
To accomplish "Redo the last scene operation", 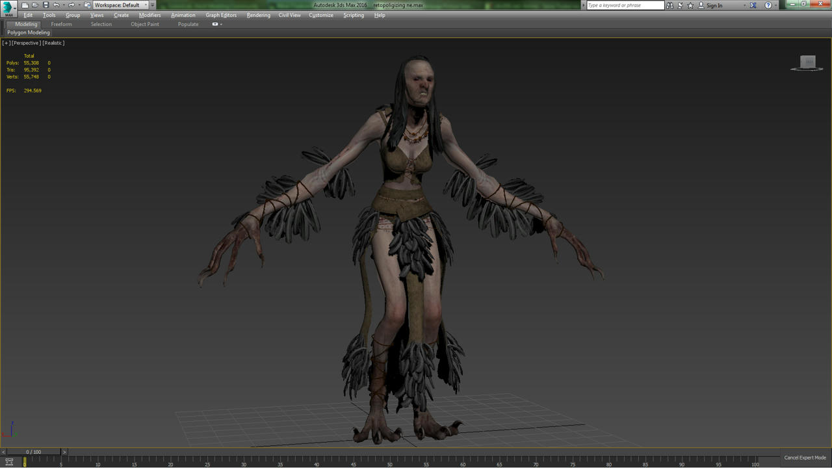I will click(x=71, y=5).
